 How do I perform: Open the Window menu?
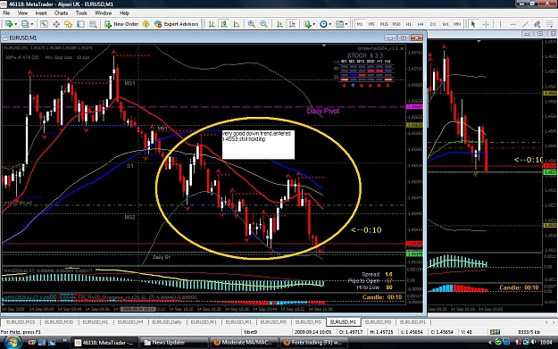(104, 12)
